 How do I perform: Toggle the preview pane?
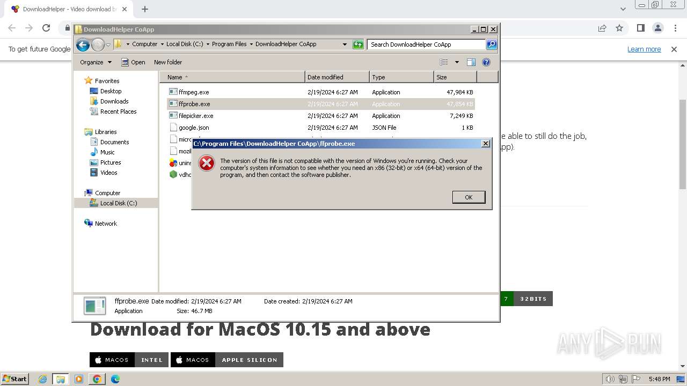tap(471, 62)
